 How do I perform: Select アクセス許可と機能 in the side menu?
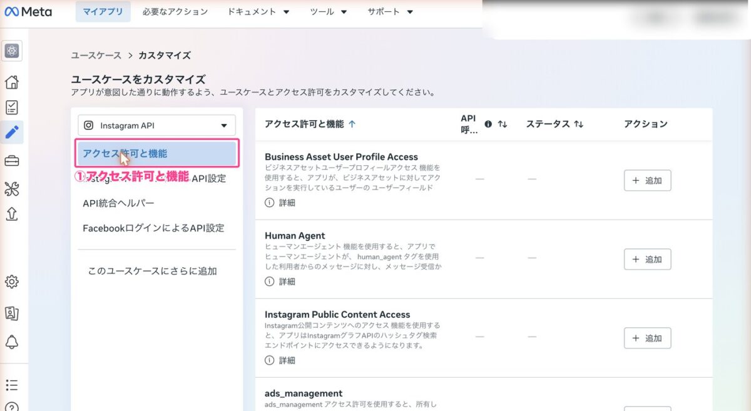(x=156, y=153)
